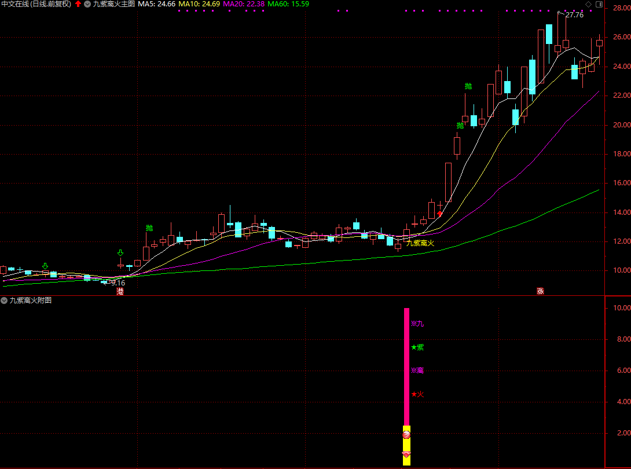Click the red gem signal on the yellow bar
The width and height of the screenshot is (631, 469).
[406, 454]
